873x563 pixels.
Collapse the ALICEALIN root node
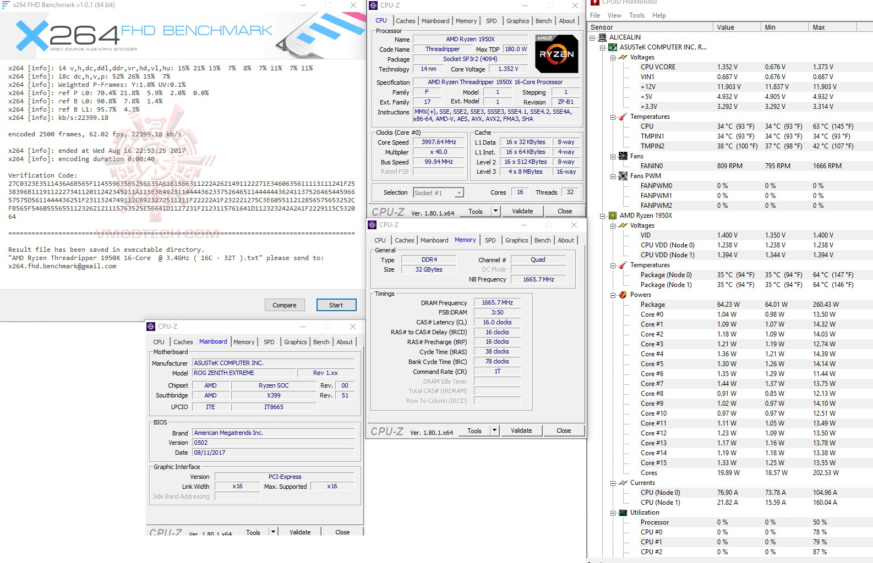coord(592,38)
